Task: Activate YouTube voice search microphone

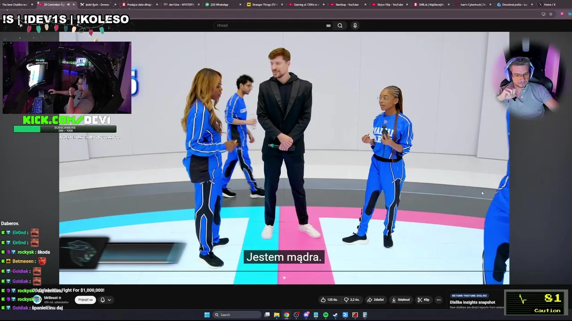Action: pyautogui.click(x=355, y=25)
